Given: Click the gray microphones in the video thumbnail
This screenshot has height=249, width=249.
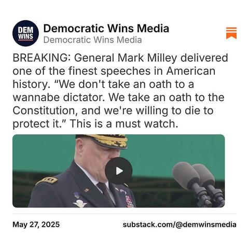Looking at the screenshot, I should coord(199,184).
